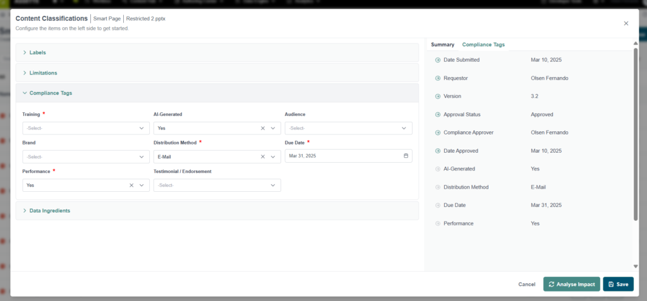647x301 pixels.
Task: Click the arrow icon beside AI-Generated summary row
Action: coord(438,168)
